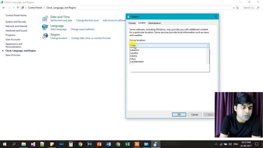Open File Explorer from taskbar
The height and width of the screenshot is (148, 263).
[x=24, y=144]
